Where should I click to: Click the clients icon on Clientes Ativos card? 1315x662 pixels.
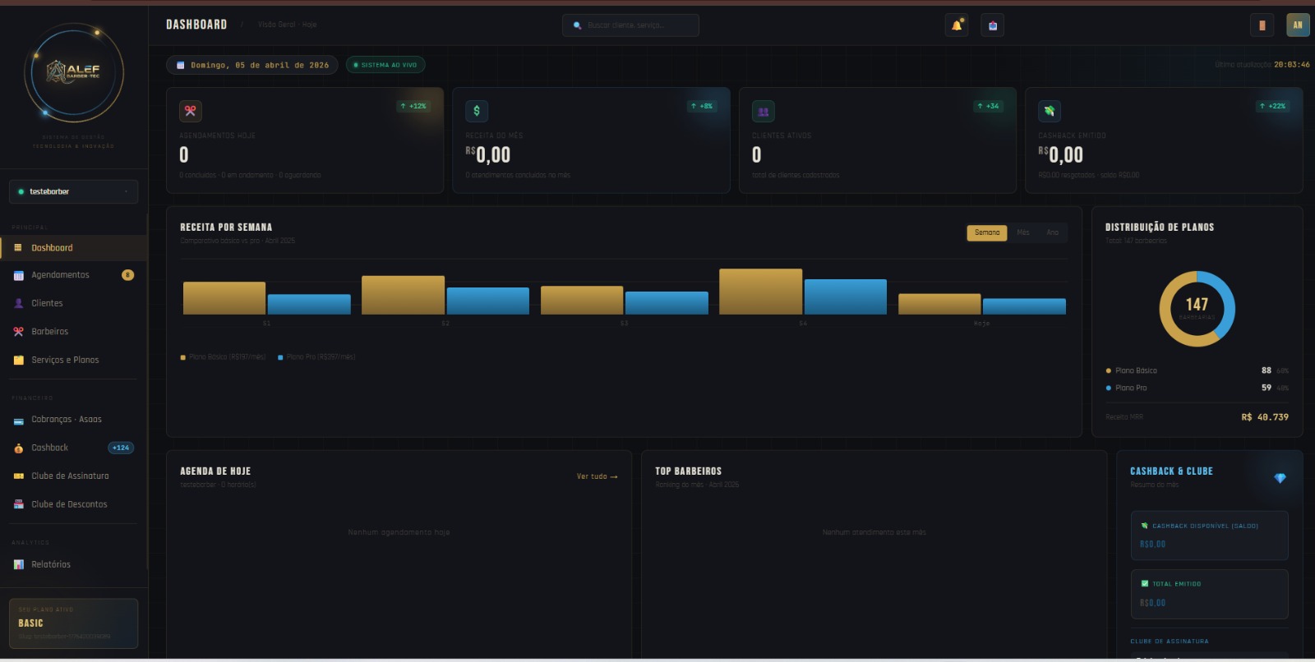[x=763, y=111]
